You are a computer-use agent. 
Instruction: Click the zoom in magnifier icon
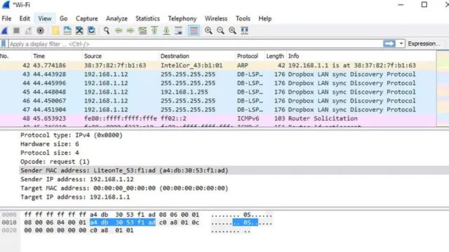click(x=208, y=31)
